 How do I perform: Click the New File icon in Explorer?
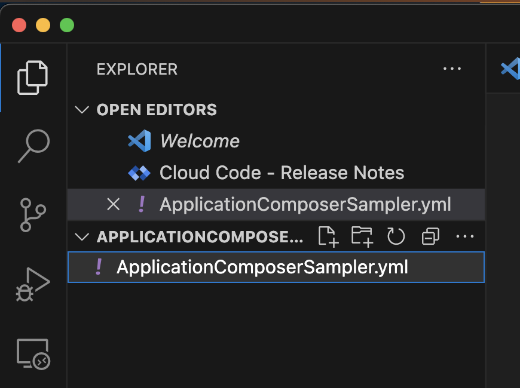tap(328, 236)
